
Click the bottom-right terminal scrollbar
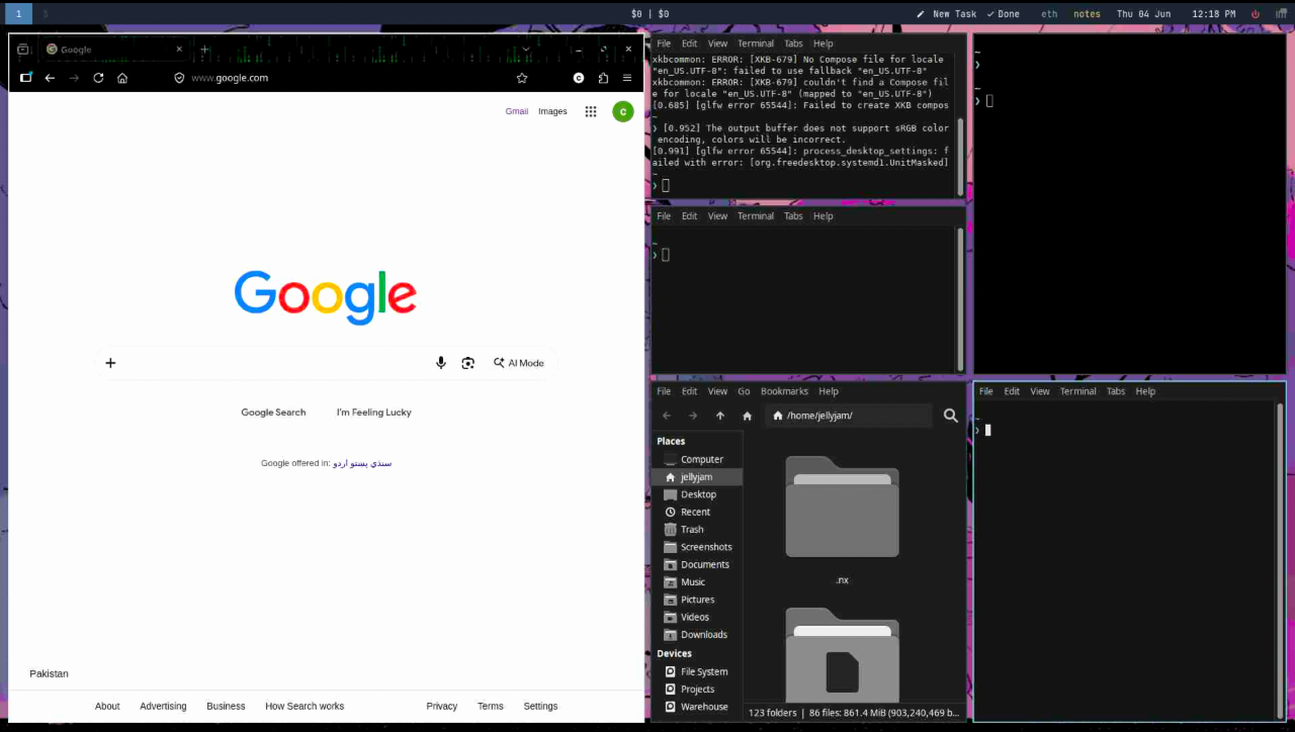coord(1280,561)
